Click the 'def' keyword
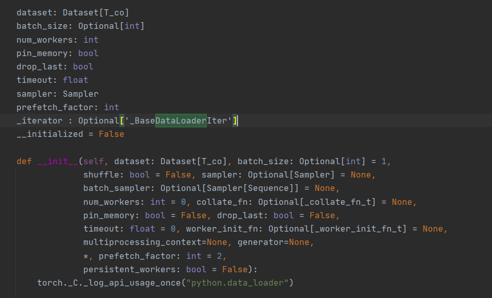This screenshot has height=298, width=492. click(24, 162)
